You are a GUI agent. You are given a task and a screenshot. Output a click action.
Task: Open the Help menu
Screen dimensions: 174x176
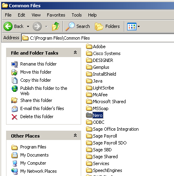click(x=92, y=15)
